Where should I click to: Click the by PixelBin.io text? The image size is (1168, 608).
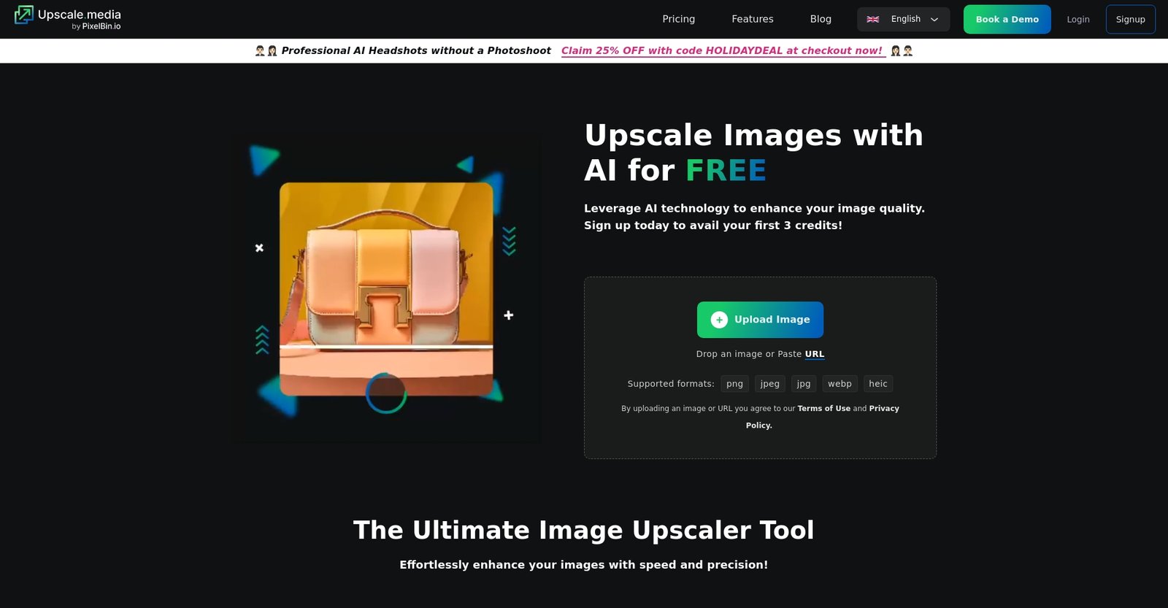[x=96, y=26]
